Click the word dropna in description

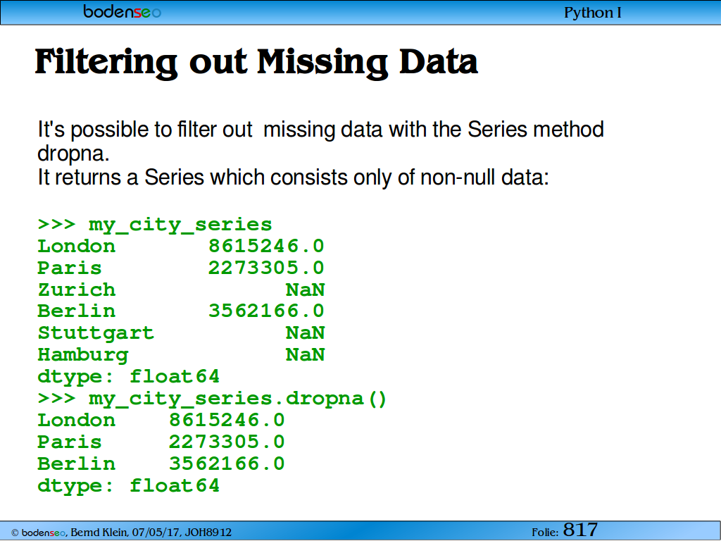(72, 154)
